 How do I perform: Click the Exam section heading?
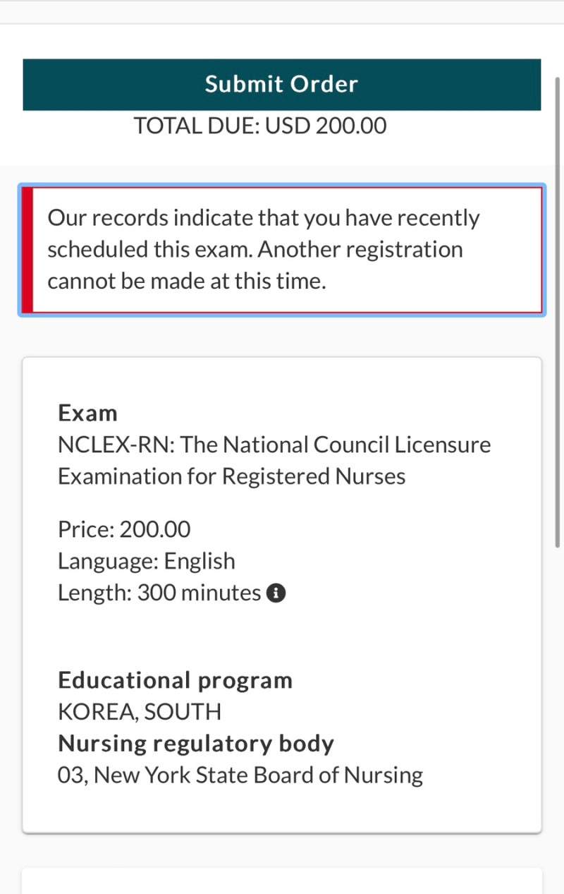click(87, 413)
